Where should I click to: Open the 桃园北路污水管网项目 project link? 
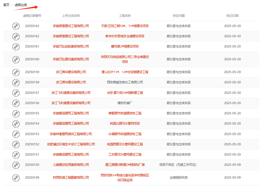pos(125,123)
